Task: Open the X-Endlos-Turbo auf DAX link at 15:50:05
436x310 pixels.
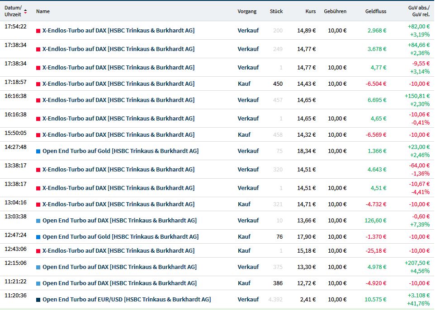Action: click(118, 135)
